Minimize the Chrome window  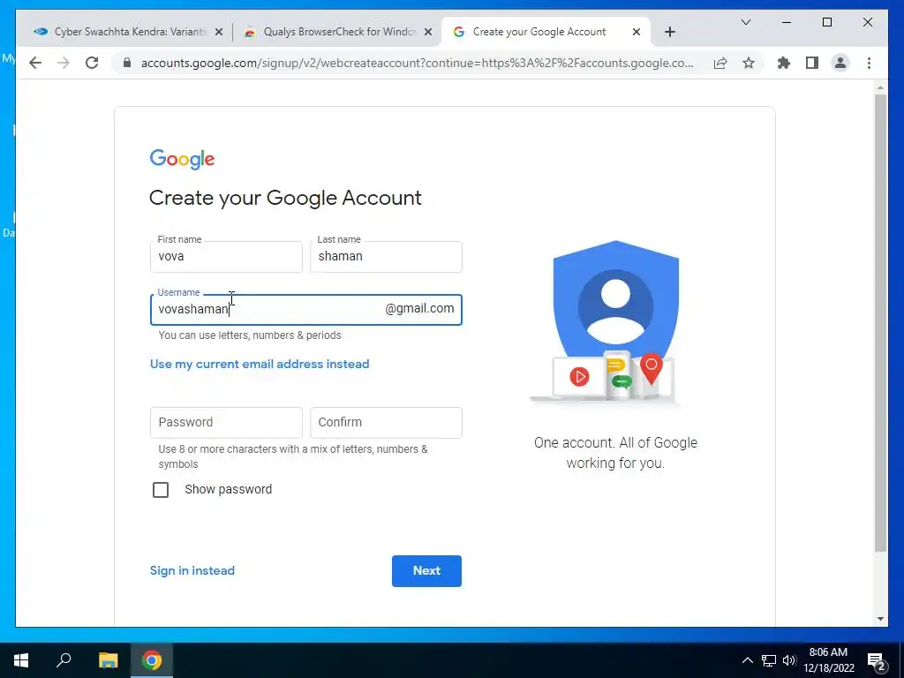(787, 22)
